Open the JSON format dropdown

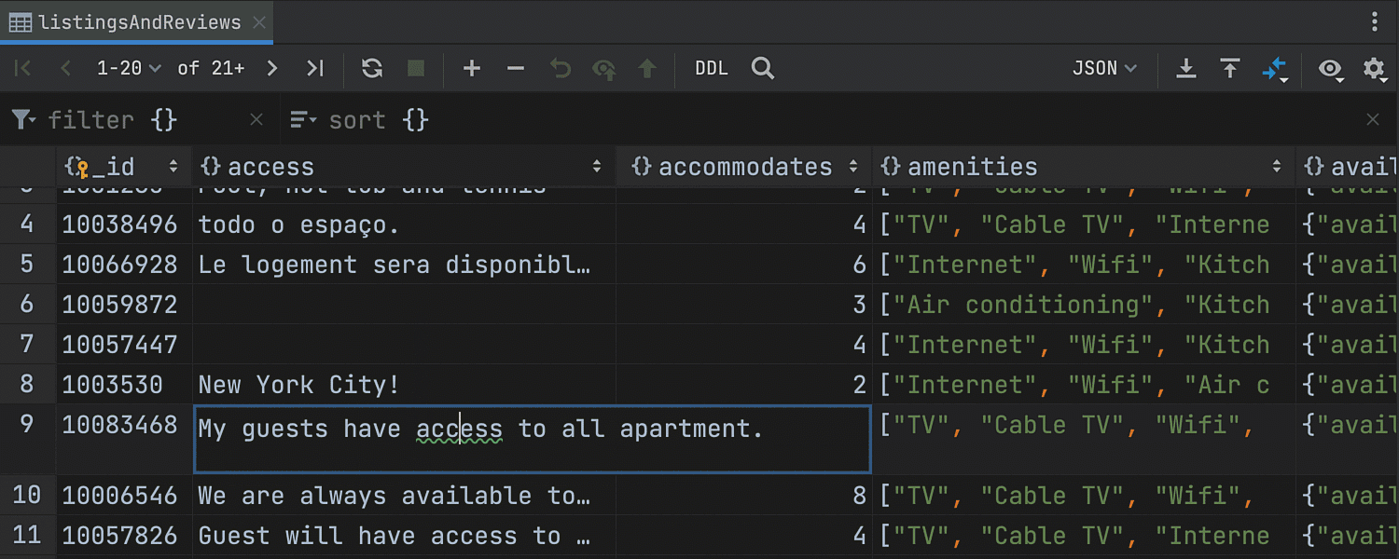pyautogui.click(x=1104, y=68)
